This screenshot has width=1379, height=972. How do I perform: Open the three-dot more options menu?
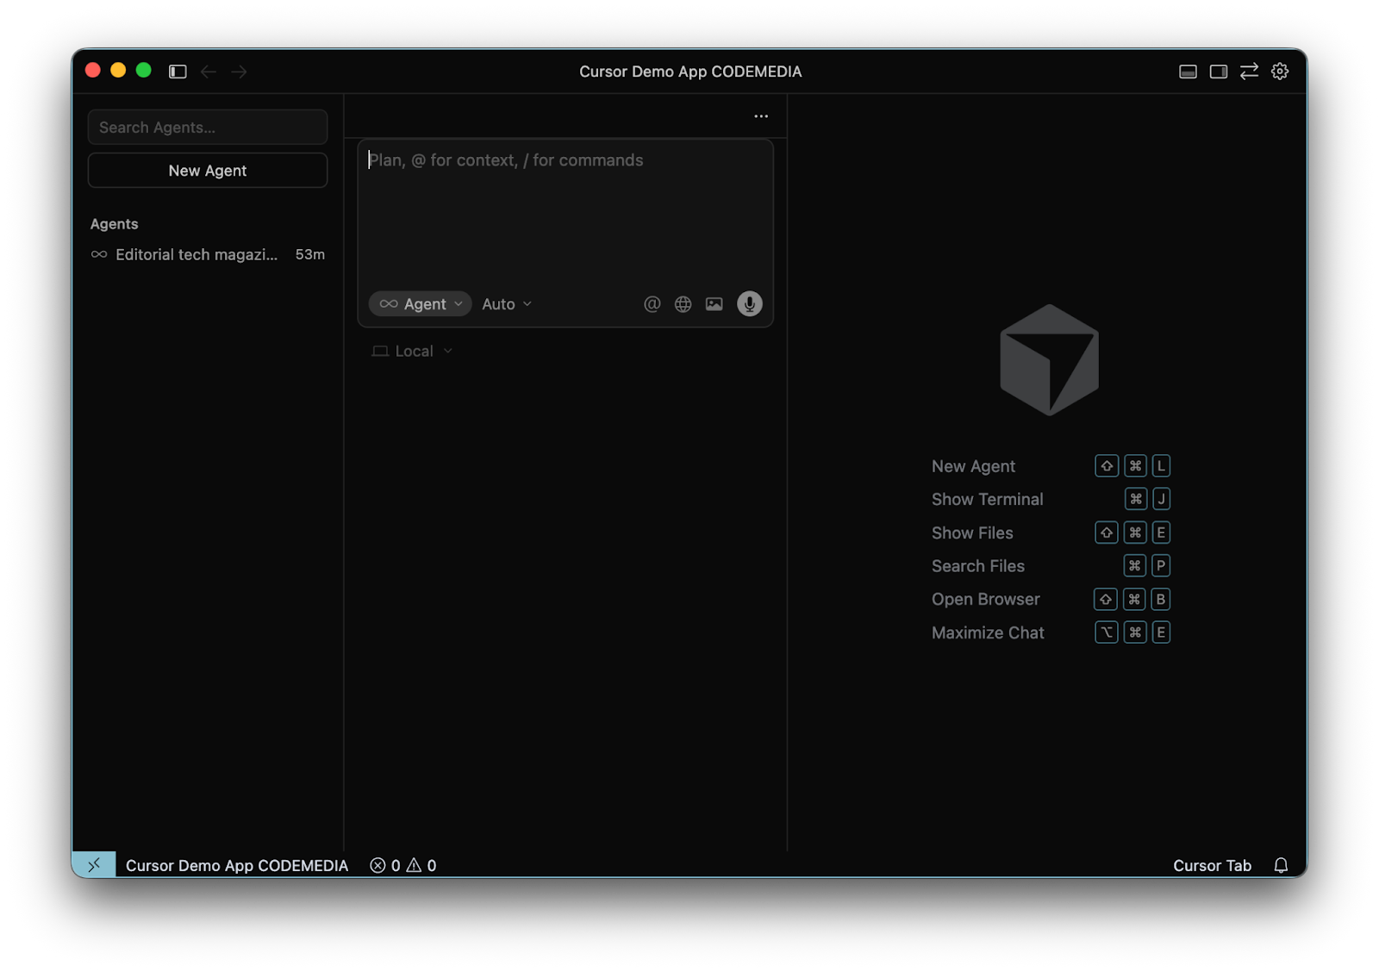761,116
